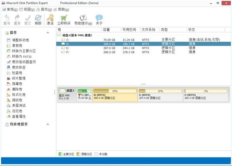Open the Operations (操作) menu
The width and height of the screenshot is (232, 166).
(44, 10)
